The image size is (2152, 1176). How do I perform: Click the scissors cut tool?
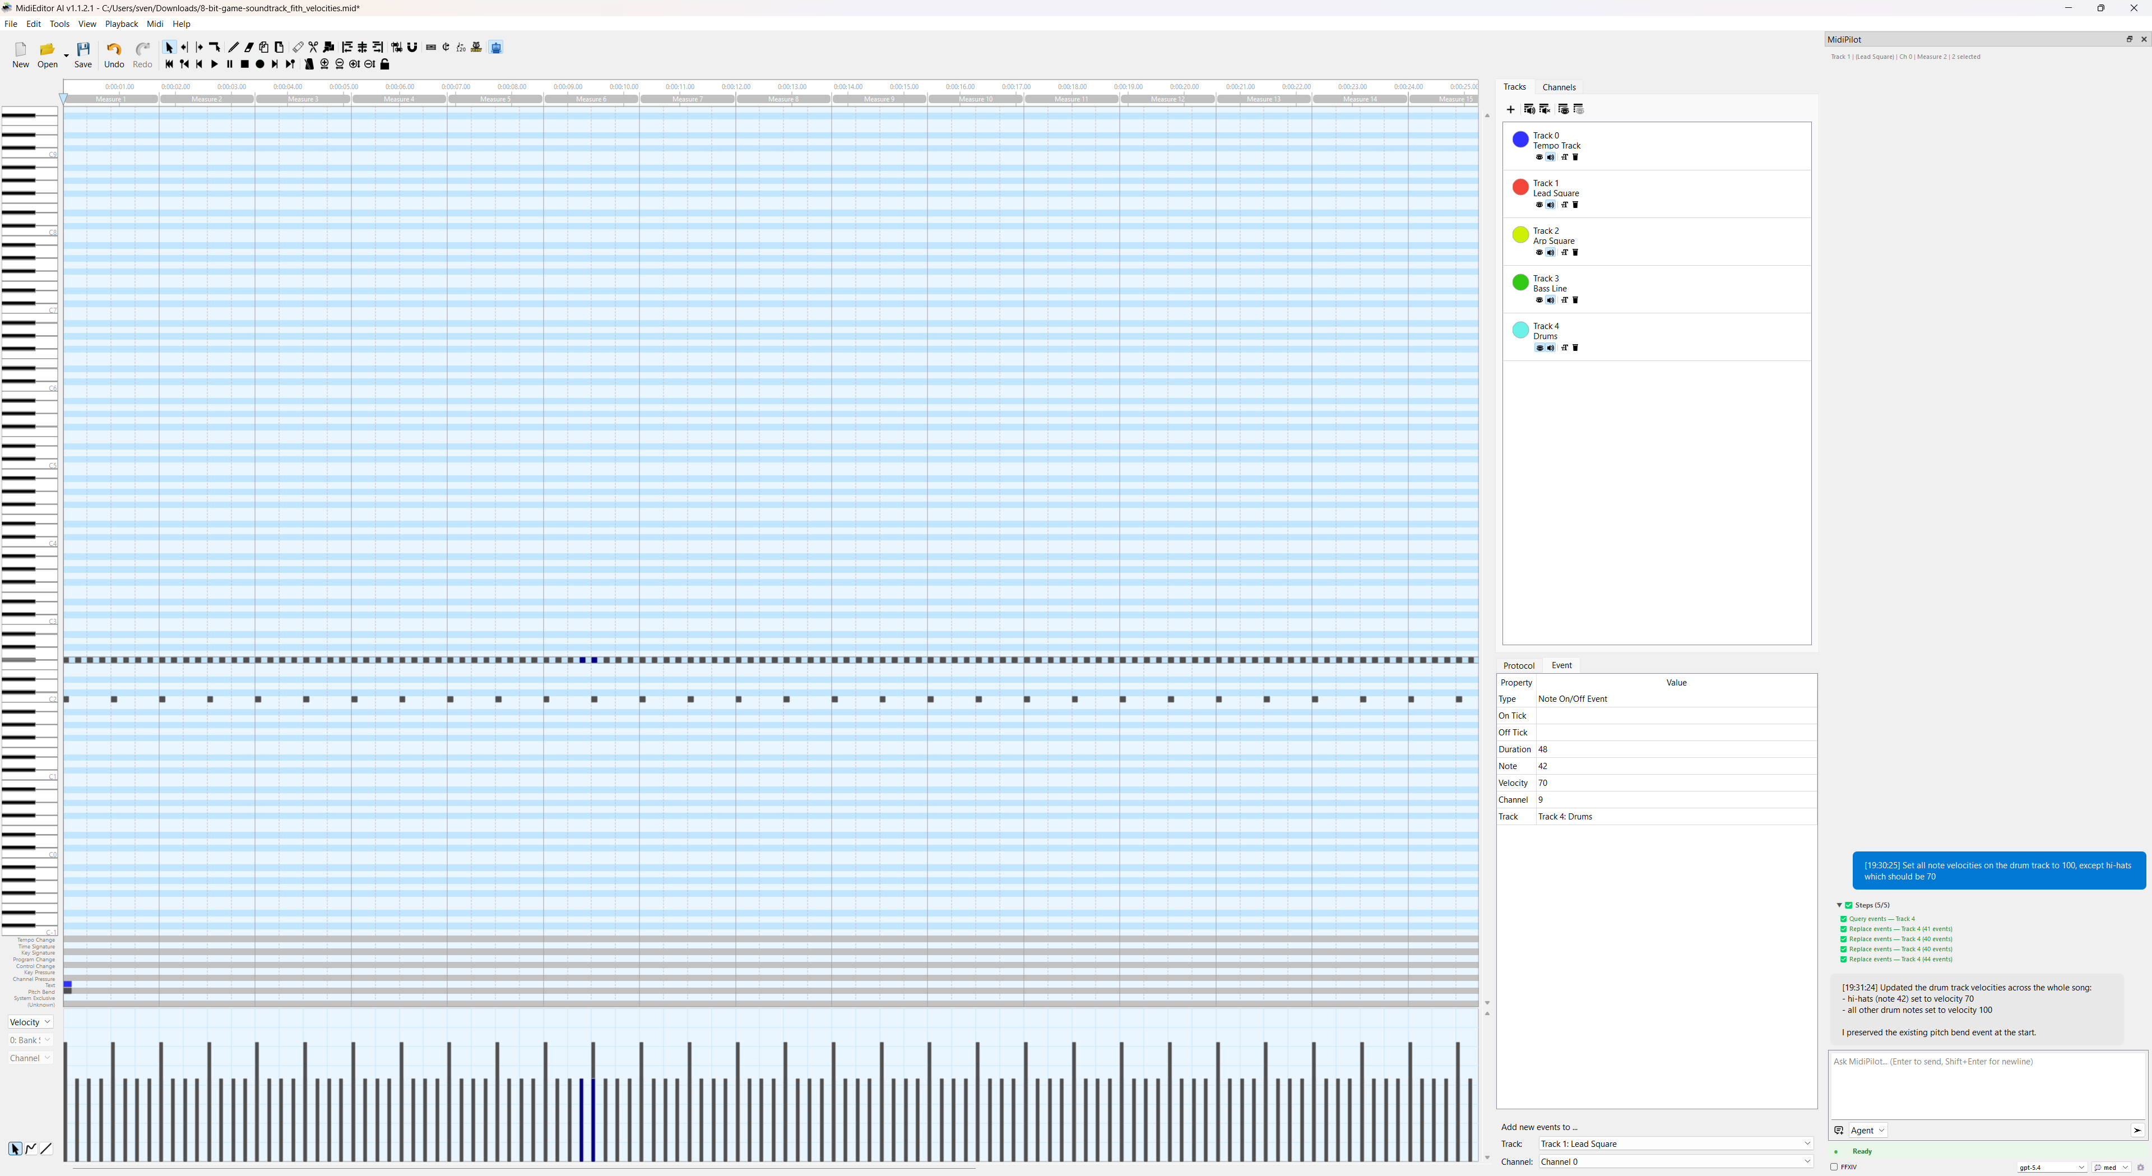pyautogui.click(x=313, y=48)
